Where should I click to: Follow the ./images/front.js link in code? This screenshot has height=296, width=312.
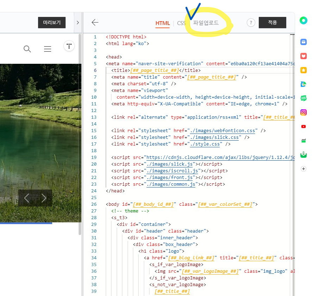(169, 178)
